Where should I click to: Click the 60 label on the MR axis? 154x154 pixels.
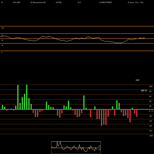pyautogui.click(x=150, y=96)
